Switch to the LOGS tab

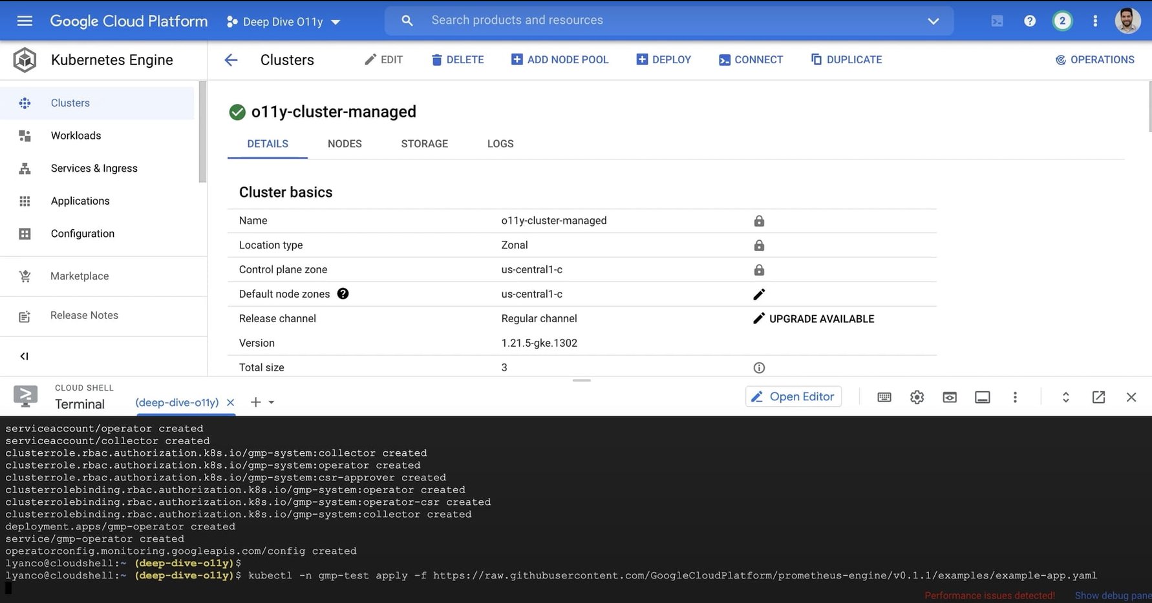500,144
